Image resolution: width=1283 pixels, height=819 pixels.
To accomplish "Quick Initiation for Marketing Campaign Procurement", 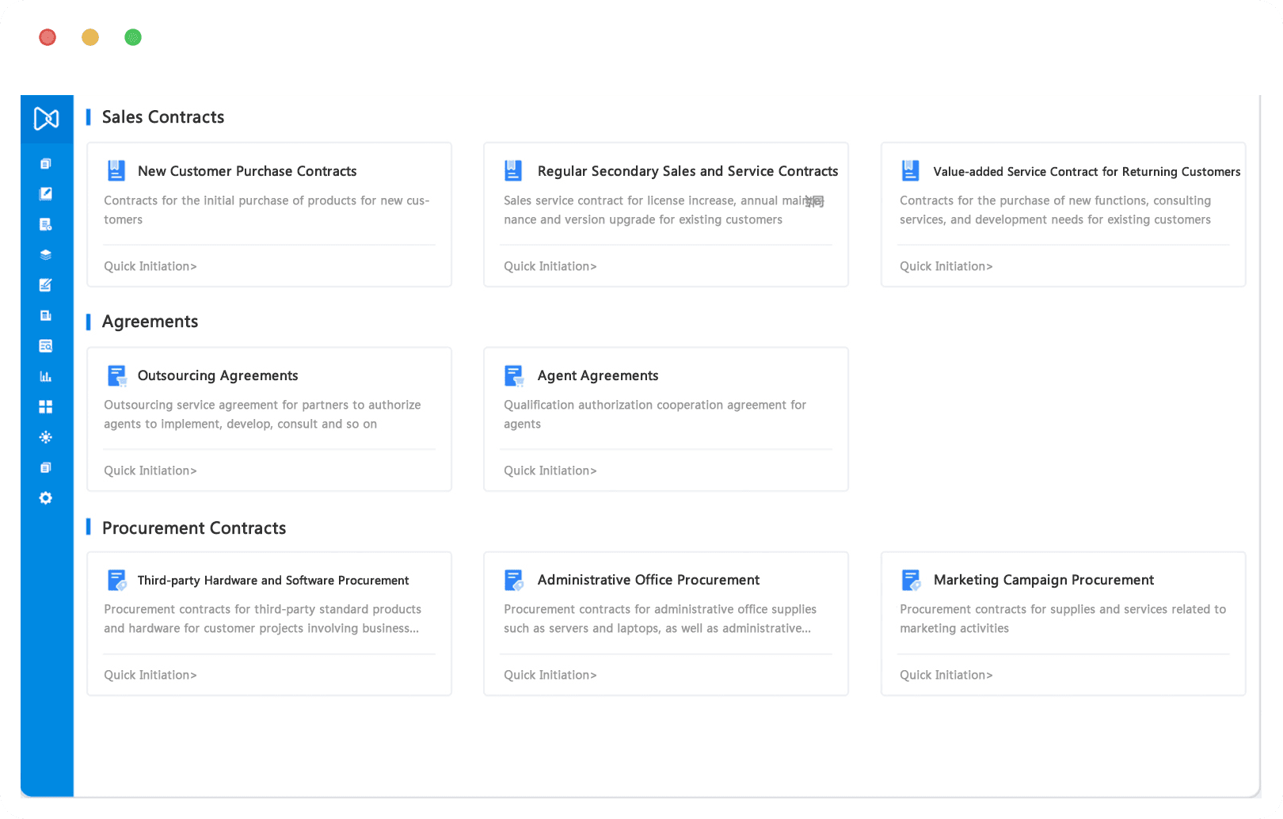I will coord(946,675).
